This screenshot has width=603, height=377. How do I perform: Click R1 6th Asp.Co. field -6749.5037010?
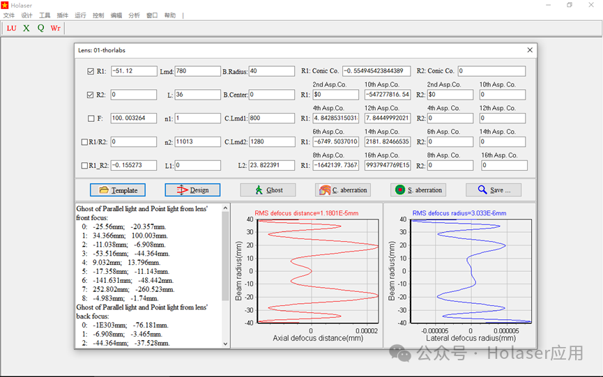(336, 141)
